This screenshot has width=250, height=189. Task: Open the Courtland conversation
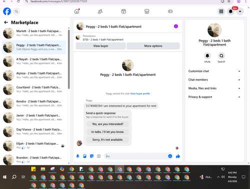[33, 89]
